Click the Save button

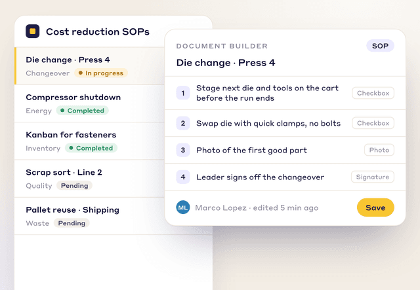coord(375,208)
